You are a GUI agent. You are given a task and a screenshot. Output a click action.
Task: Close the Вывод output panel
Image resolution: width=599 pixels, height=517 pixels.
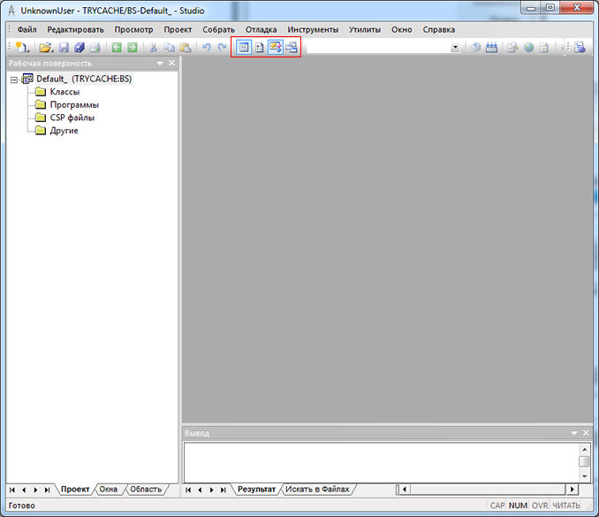pos(586,433)
